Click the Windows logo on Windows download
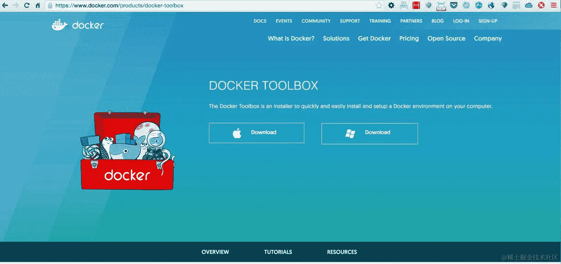The image size is (561, 264). click(x=350, y=133)
